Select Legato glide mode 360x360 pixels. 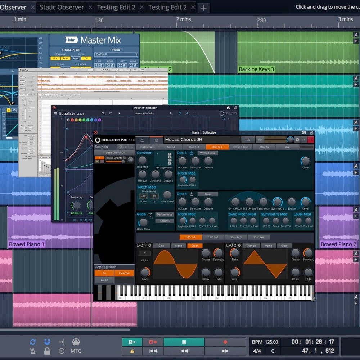coord(165,221)
